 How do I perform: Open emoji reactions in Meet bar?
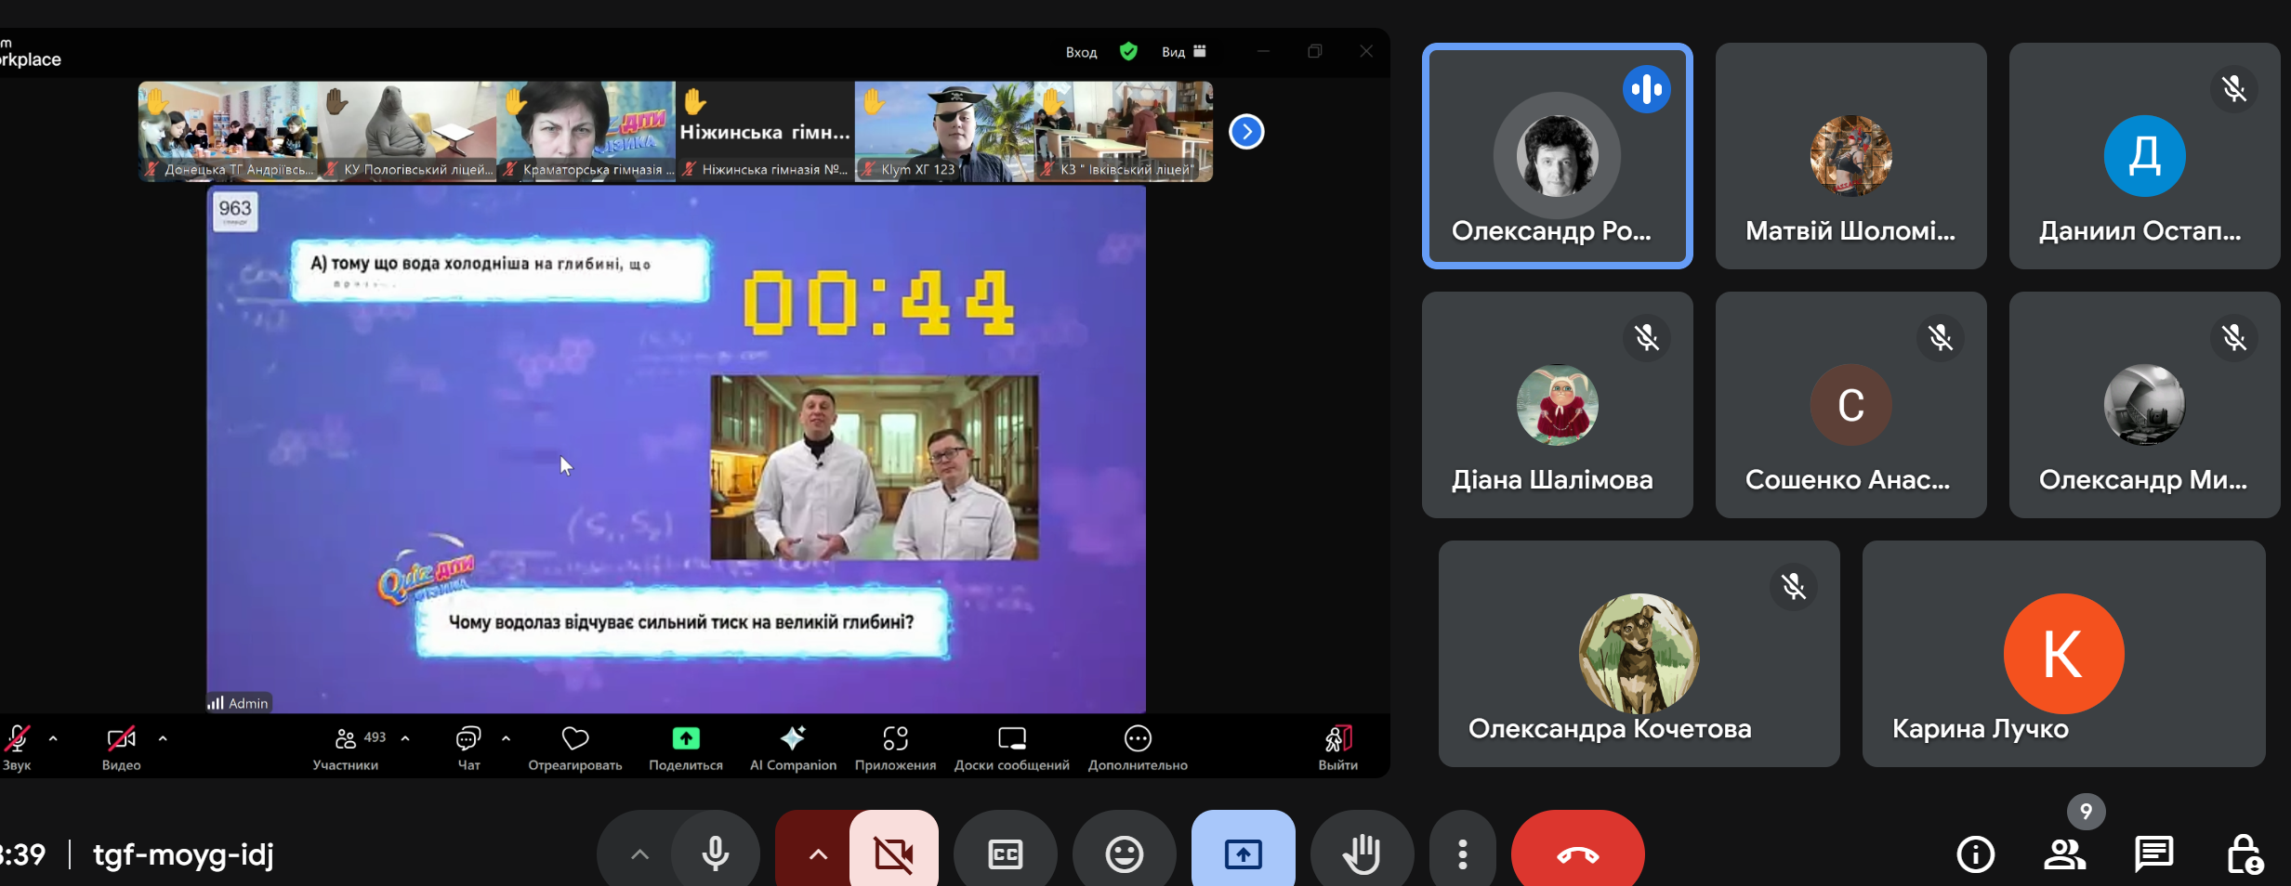pos(1124,853)
